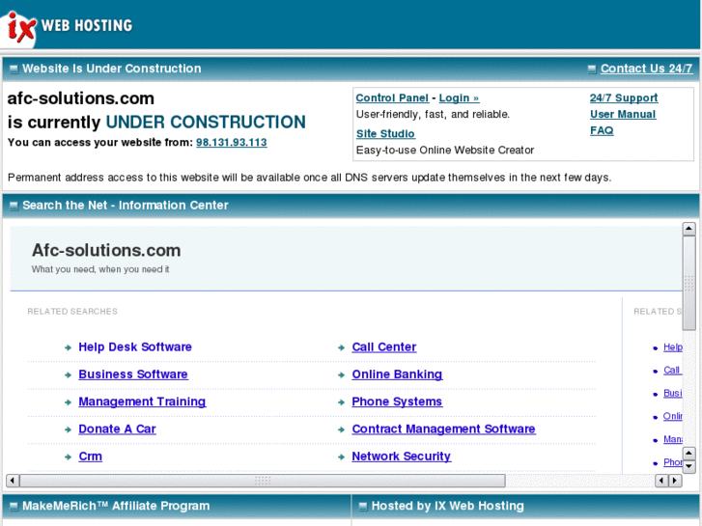
Task: Click the horizontal scrollbar right arrow
Action: [x=675, y=481]
